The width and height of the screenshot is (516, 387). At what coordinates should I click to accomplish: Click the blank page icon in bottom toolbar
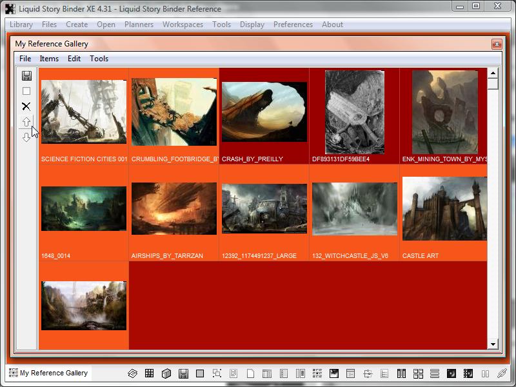(x=250, y=373)
